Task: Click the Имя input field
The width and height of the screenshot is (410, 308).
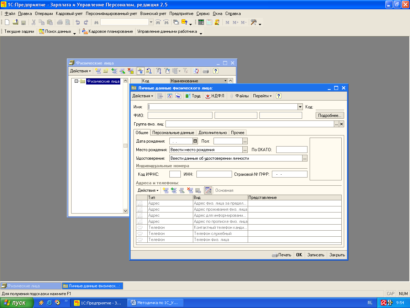Action: (223, 107)
